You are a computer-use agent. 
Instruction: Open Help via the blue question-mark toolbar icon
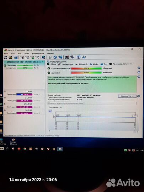coord(79,57)
